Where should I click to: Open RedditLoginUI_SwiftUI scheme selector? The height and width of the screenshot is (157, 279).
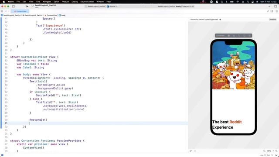pos(95,6)
